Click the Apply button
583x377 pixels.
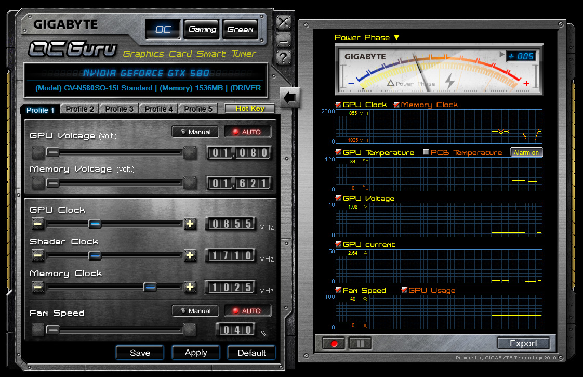coord(195,353)
